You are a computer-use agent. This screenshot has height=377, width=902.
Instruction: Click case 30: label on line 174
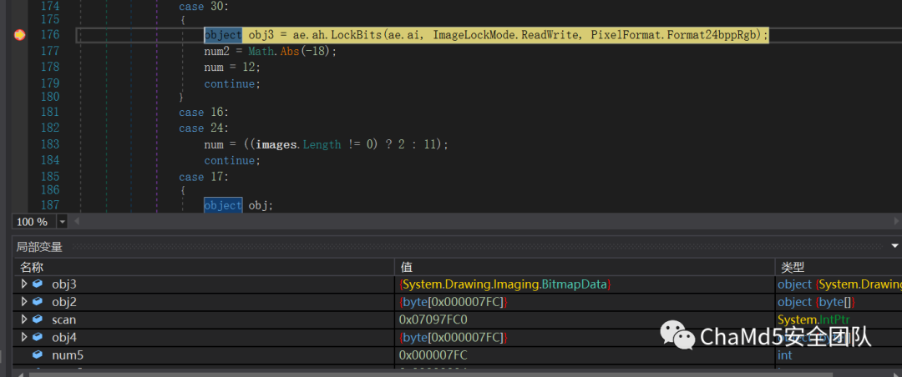[x=205, y=7]
